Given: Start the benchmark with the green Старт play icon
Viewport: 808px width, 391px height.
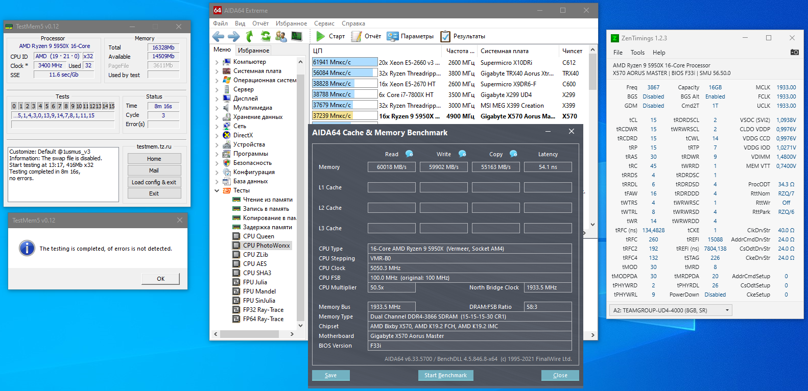Looking at the screenshot, I should click(320, 36).
